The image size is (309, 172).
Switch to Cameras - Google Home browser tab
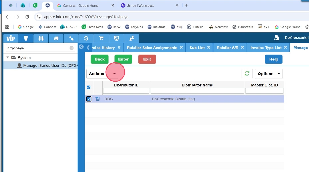(x=81, y=5)
